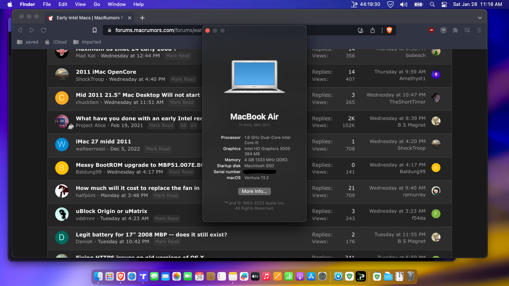This screenshot has width=509, height=286.
Task: Click MacBook Air image in About window
Action: coord(255,76)
